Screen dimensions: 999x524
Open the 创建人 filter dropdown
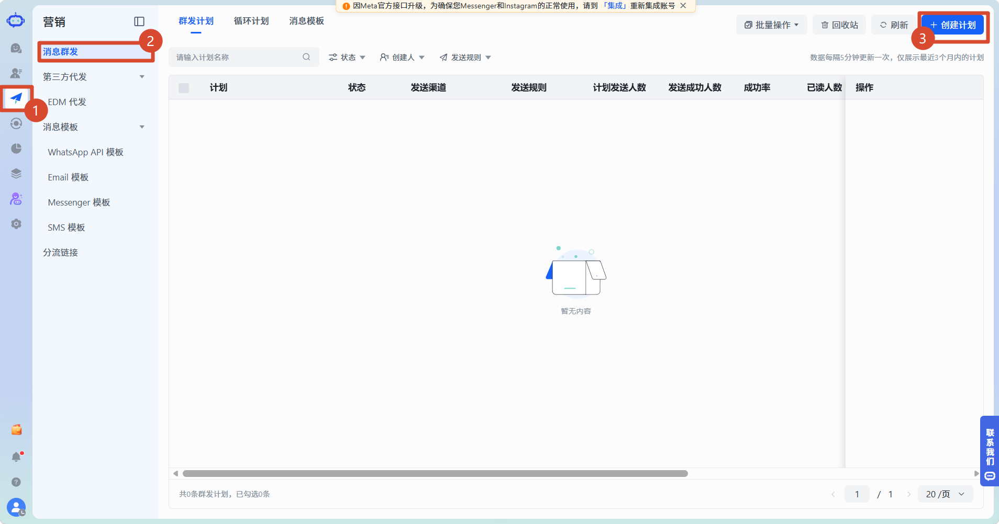click(x=402, y=58)
